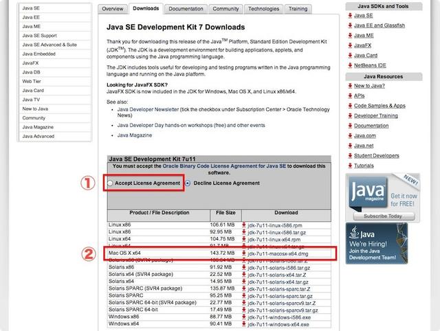Open Java Embedded in left navigation
Screen dimensions: 440x331
tap(55, 54)
